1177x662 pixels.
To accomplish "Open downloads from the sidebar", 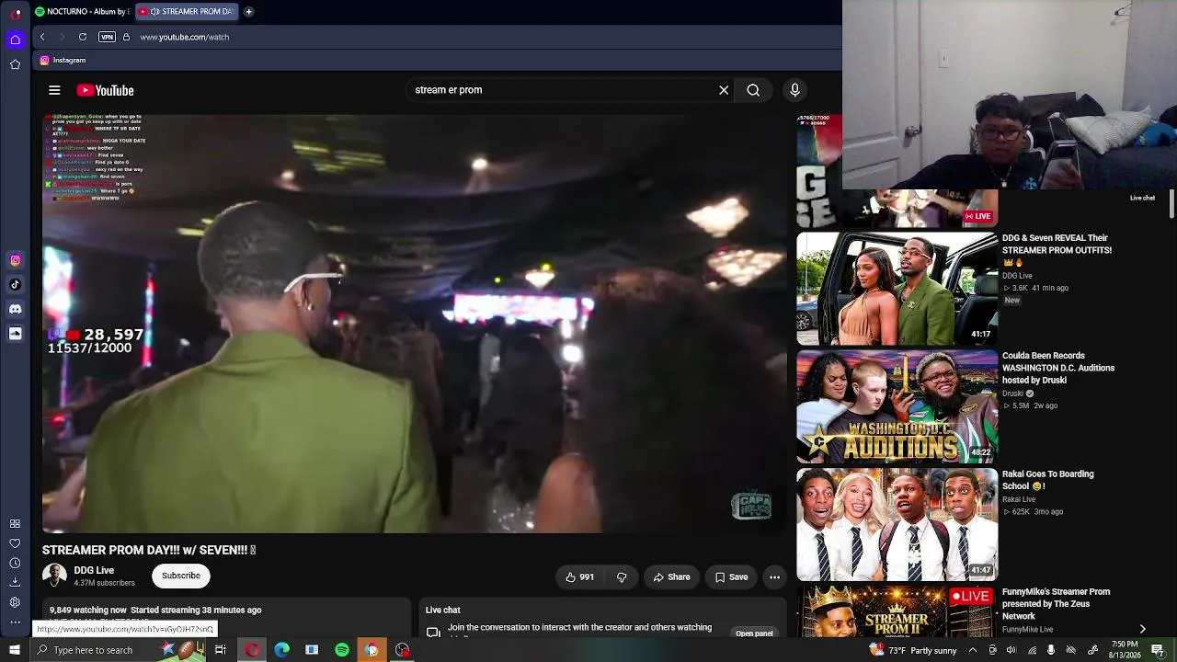I will click(x=15, y=582).
